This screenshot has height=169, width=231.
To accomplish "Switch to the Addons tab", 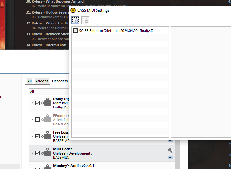I will point(42,81).
